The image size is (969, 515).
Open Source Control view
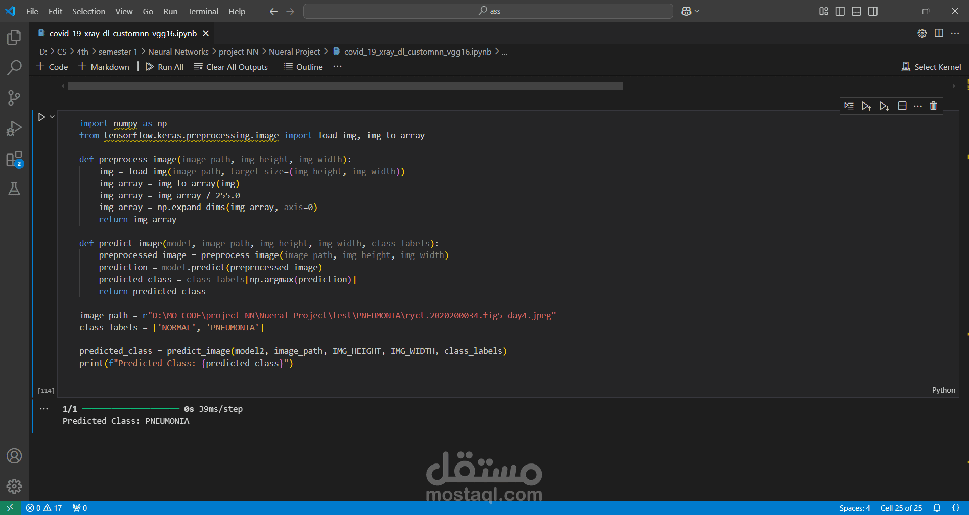(x=14, y=98)
